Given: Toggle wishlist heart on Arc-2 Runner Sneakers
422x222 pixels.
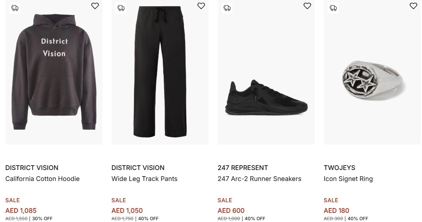Looking at the screenshot, I should click(307, 6).
